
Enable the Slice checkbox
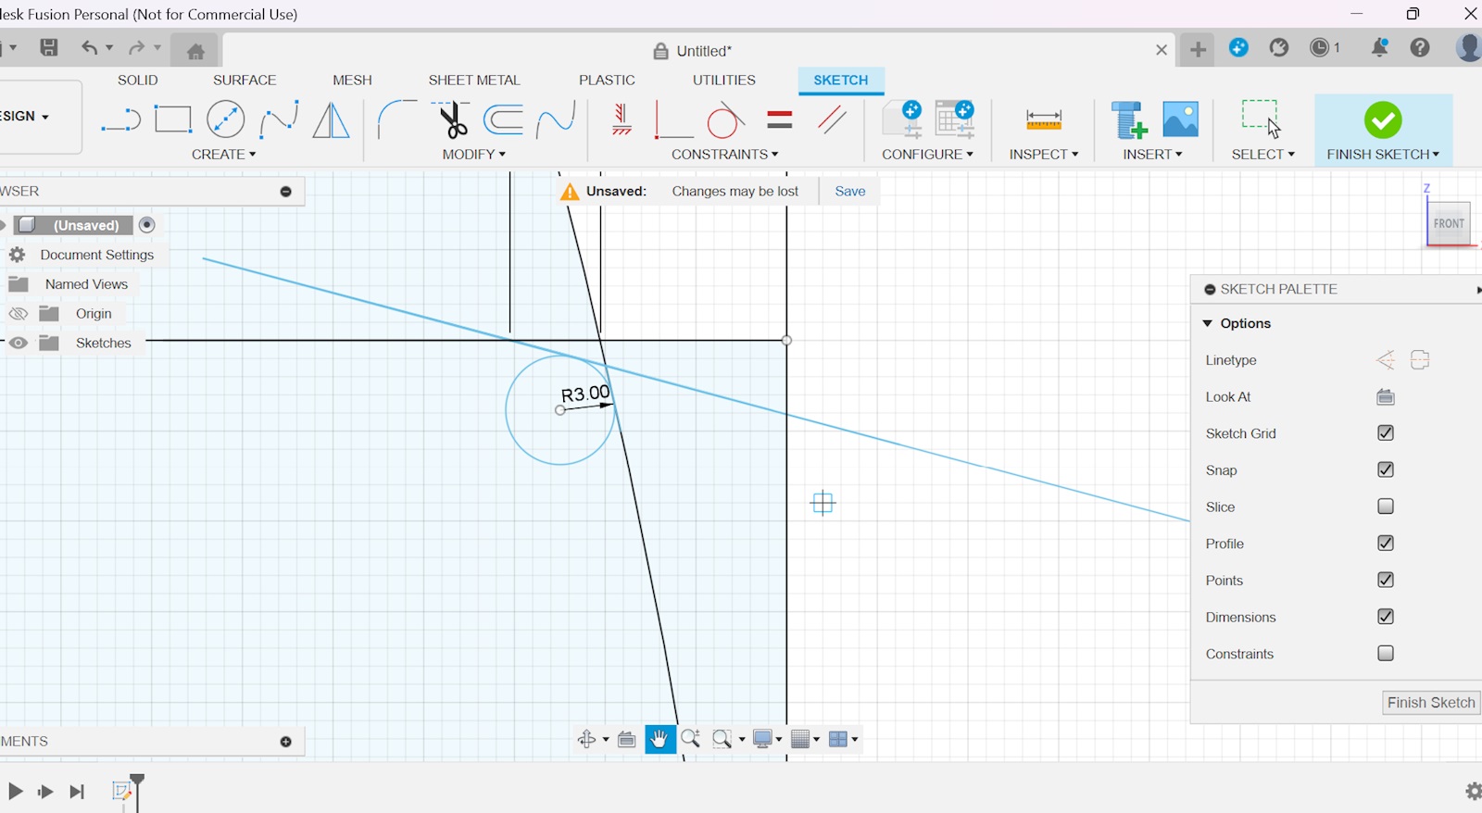1386,507
